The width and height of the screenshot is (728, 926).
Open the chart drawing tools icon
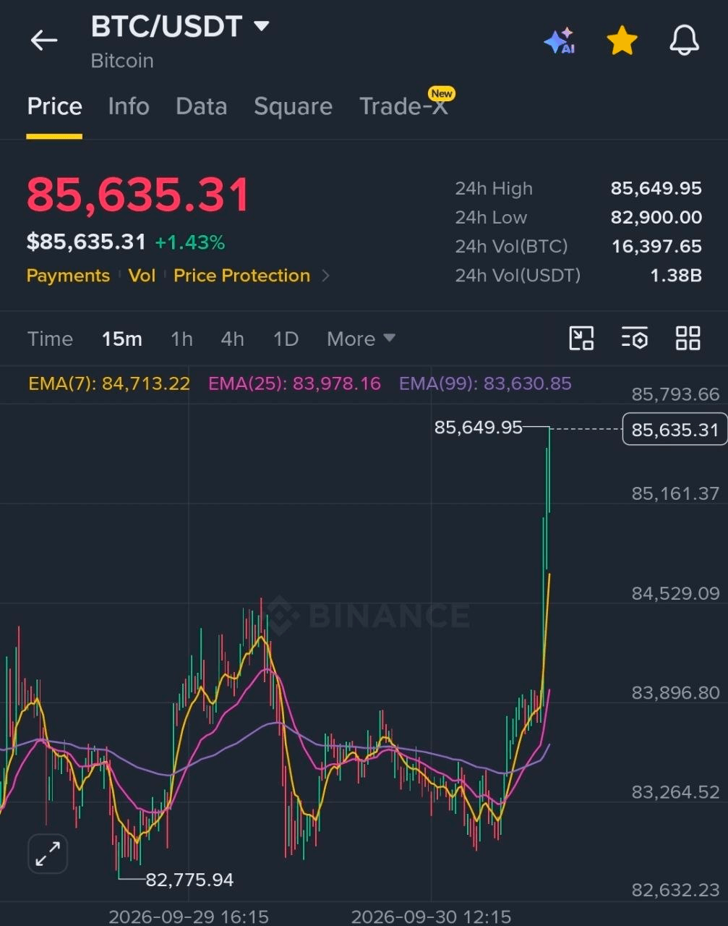coord(581,338)
